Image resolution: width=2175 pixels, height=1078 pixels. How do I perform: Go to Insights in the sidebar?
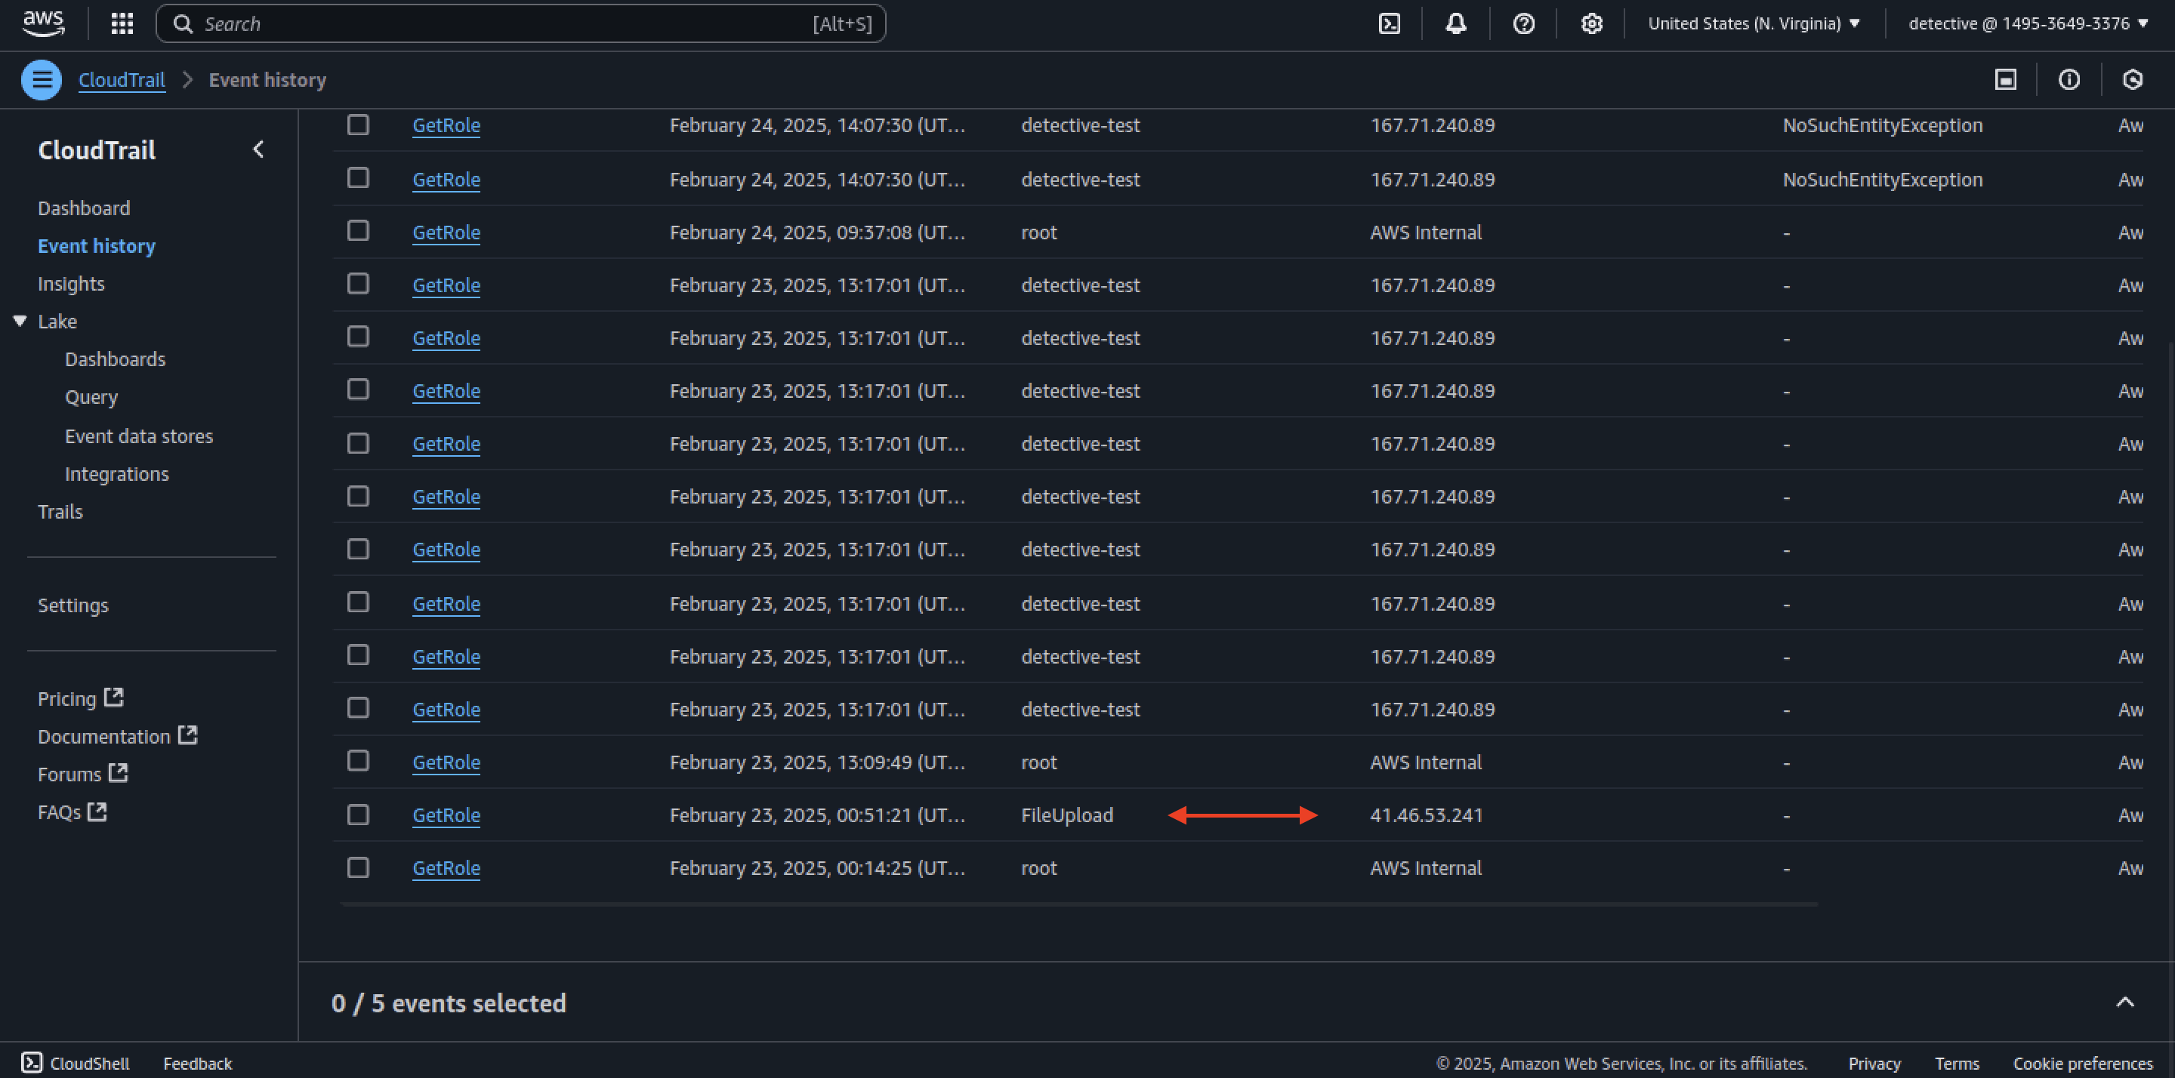pos(71,284)
